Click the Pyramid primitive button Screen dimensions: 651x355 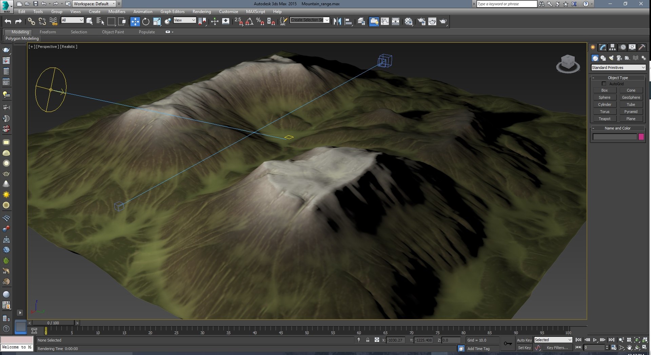(631, 112)
